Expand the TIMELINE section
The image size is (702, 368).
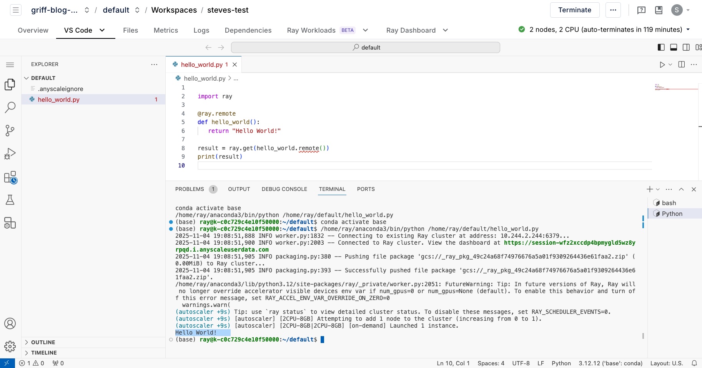[44, 353]
